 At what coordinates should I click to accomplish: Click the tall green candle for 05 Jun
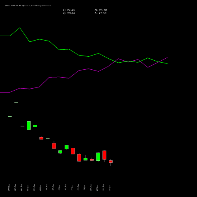pyautogui.click(x=29, y=126)
